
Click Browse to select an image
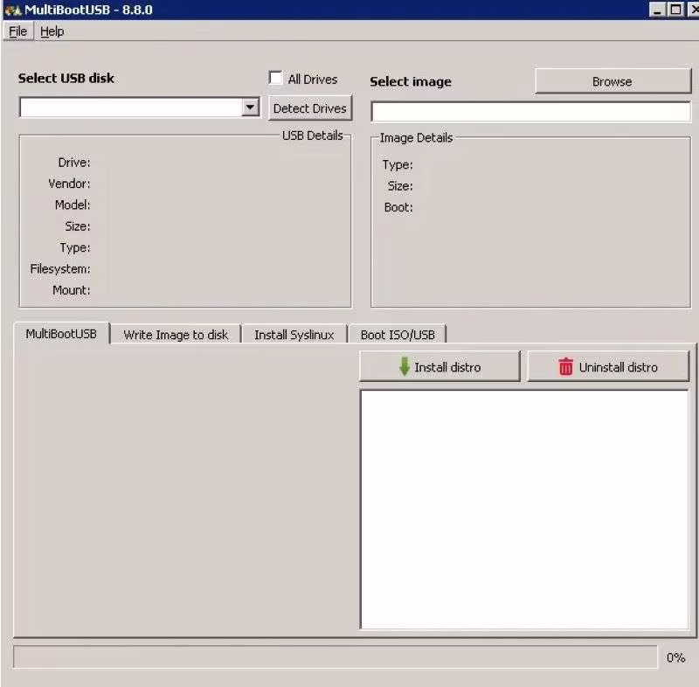[612, 81]
